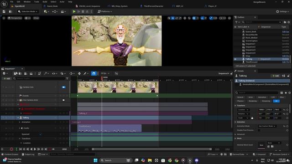This screenshot has height=164, width=292.
Task: Open the Selection Mode dropdown
Action: coord(28,11)
